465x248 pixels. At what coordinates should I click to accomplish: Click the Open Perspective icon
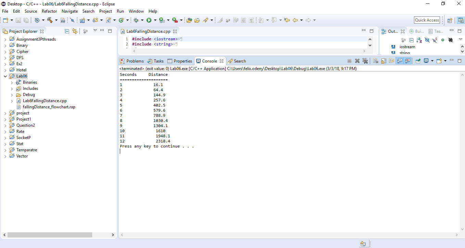tap(450, 20)
